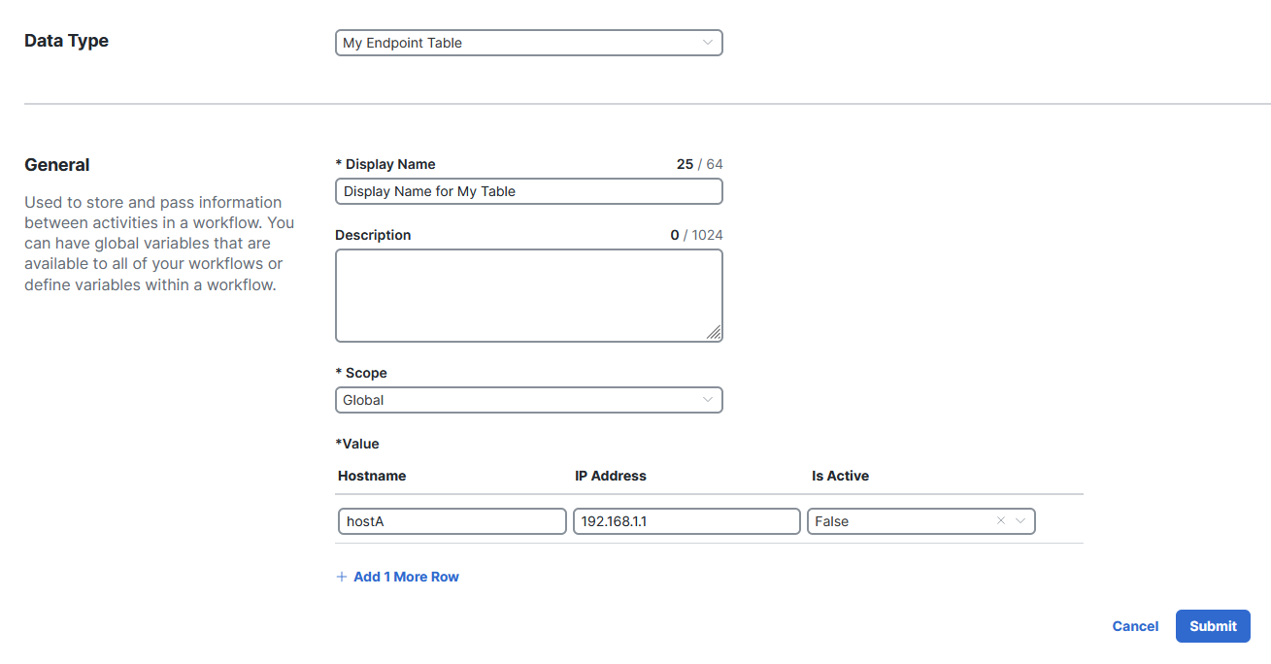Click the General section heading

(x=57, y=165)
